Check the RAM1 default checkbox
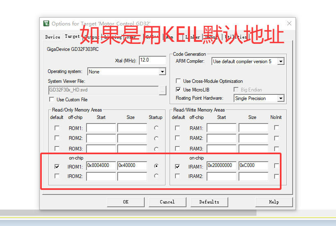336x226 pixels. tap(177, 128)
